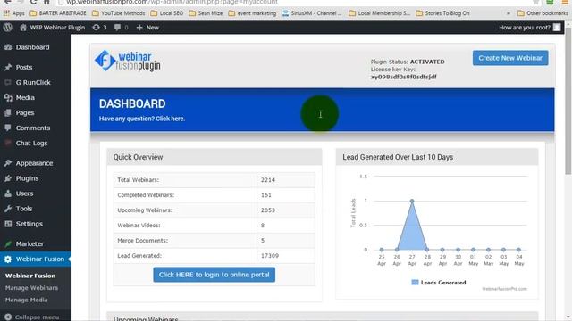Click the Collapse menu arrow icon
The height and width of the screenshot is (321, 572).
click(x=8, y=317)
